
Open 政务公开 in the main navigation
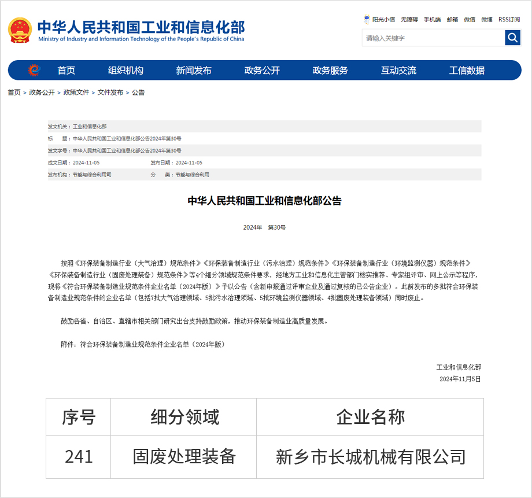pos(262,71)
